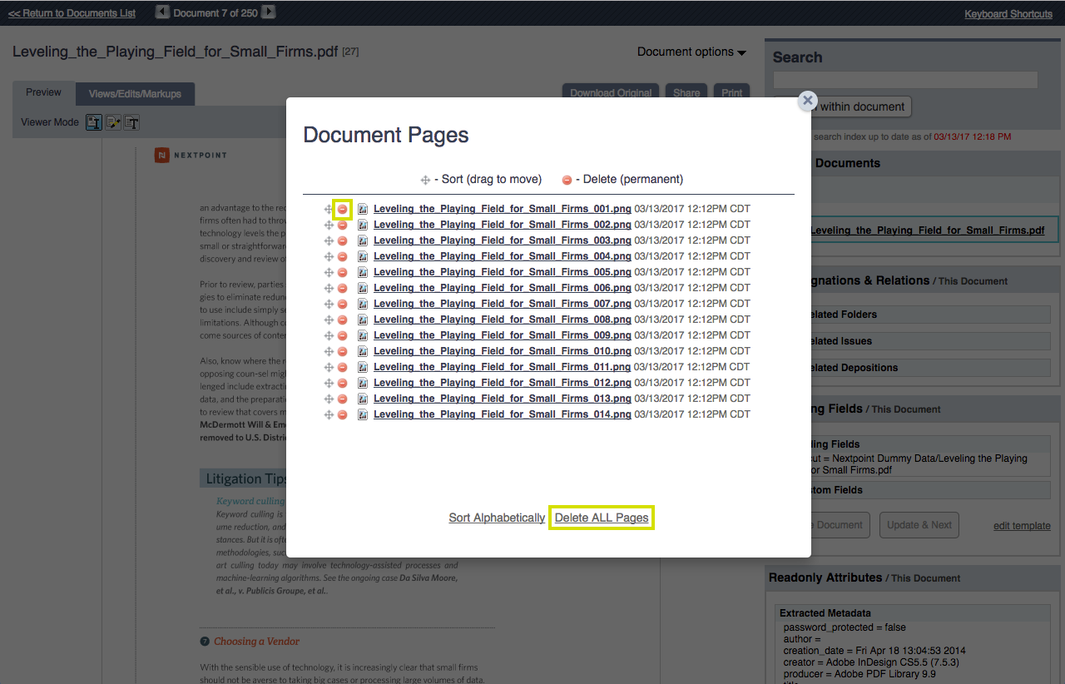Viewport: 1065px width, 684px height.
Task: Grab the sort handle of 002.png
Action: pos(329,225)
